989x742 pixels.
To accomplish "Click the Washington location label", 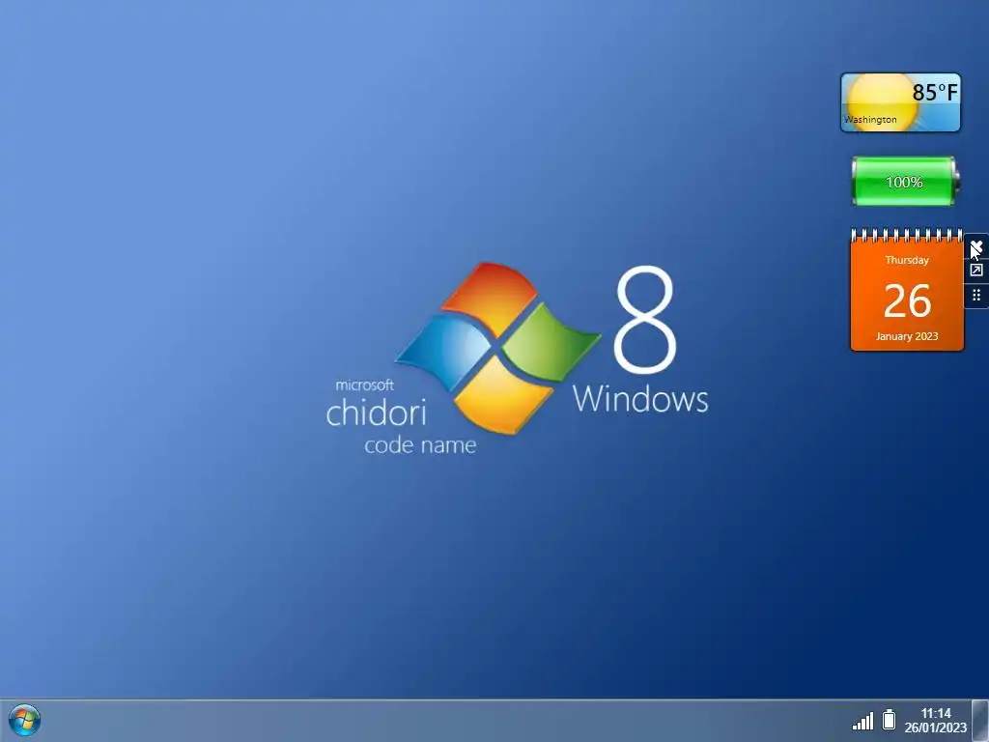I will [x=870, y=119].
